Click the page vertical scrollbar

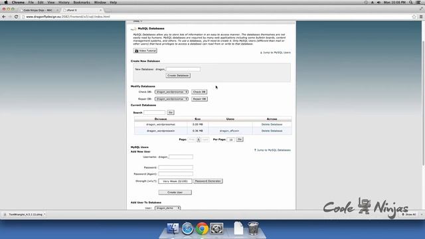click(424, 103)
